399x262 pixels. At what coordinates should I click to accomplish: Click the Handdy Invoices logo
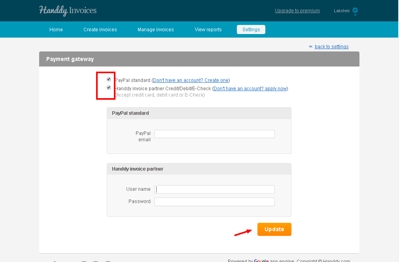68,10
